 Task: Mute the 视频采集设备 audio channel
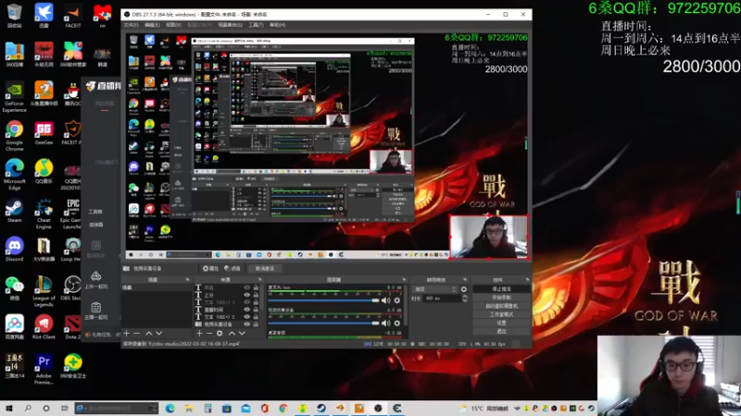point(385,323)
